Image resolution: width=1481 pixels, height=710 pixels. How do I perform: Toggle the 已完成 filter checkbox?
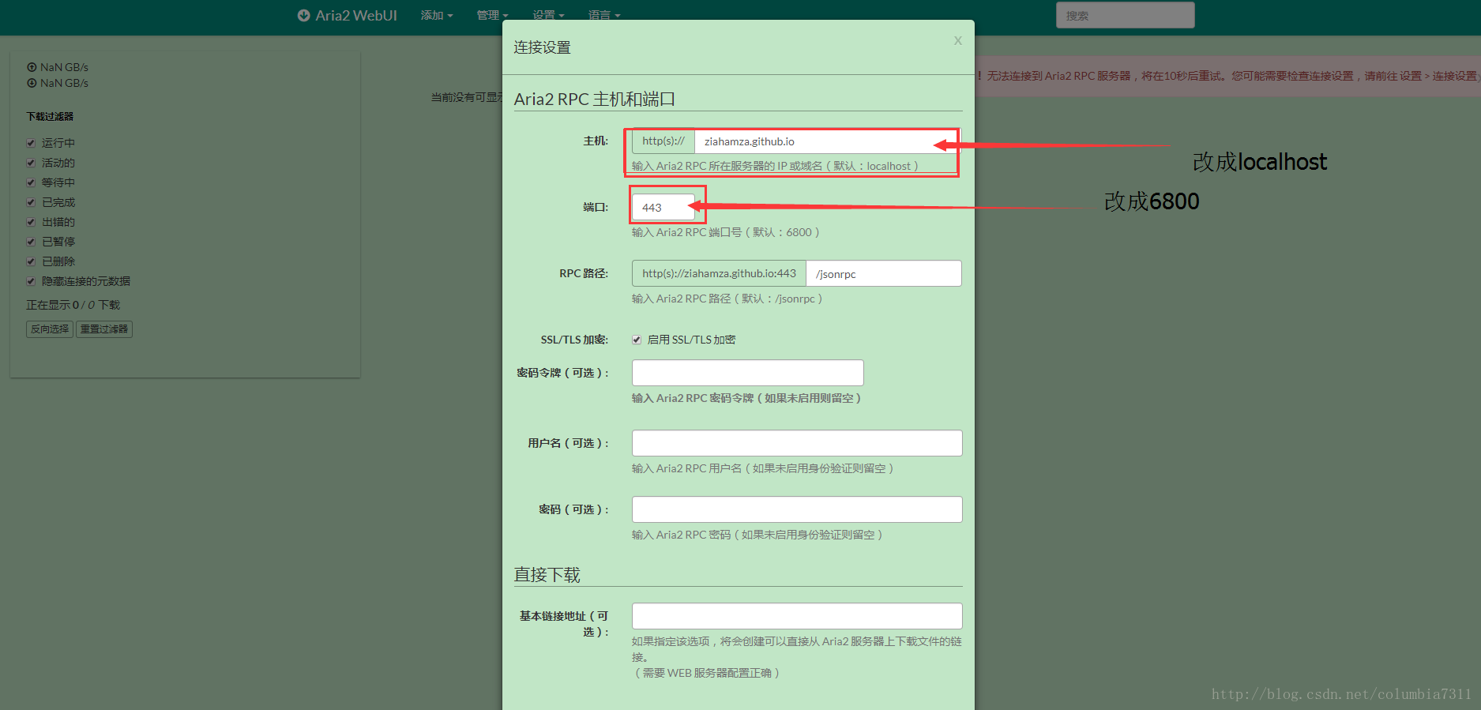[31, 202]
